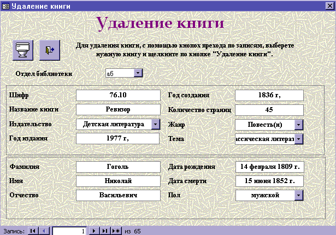Click the form icon in the title bar
Viewport: 336px width, 235px height.
click(5, 6)
